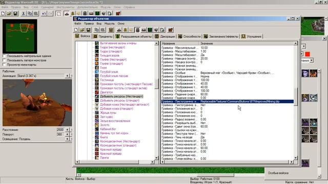Click the left arrow beside distance value 2500
The image size is (328, 184).
pos(67,130)
